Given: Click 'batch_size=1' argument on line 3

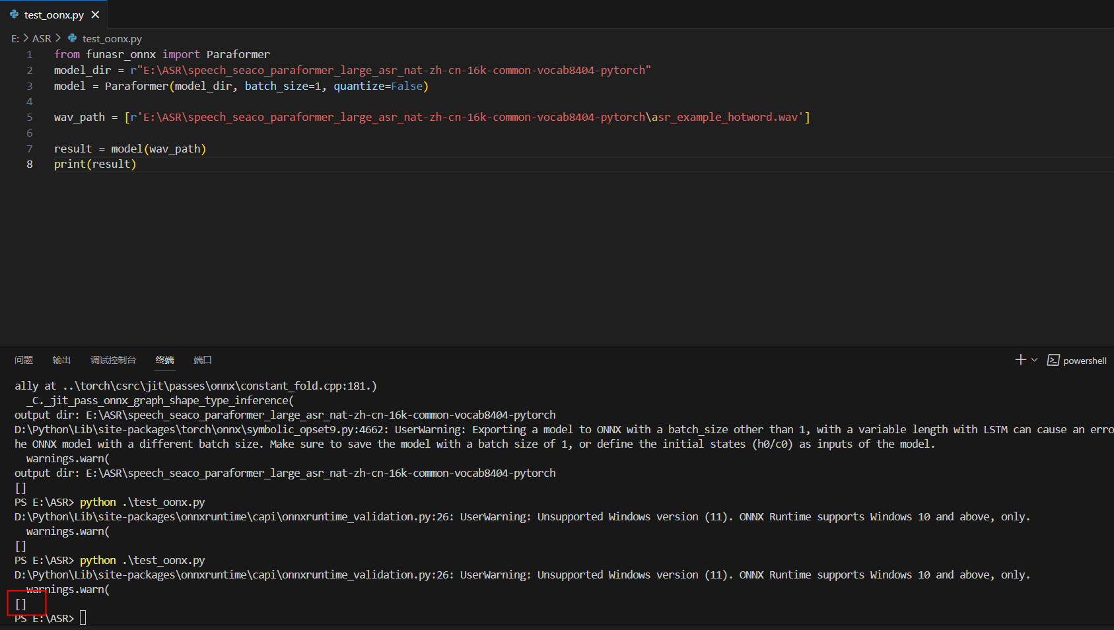Looking at the screenshot, I should (283, 86).
